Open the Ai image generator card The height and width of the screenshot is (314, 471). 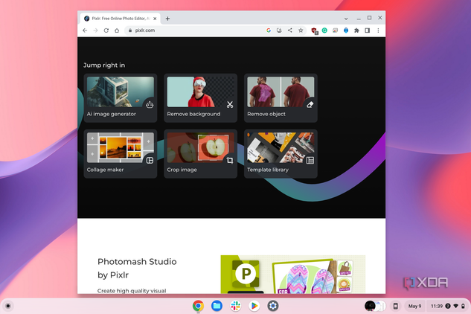[x=121, y=98]
